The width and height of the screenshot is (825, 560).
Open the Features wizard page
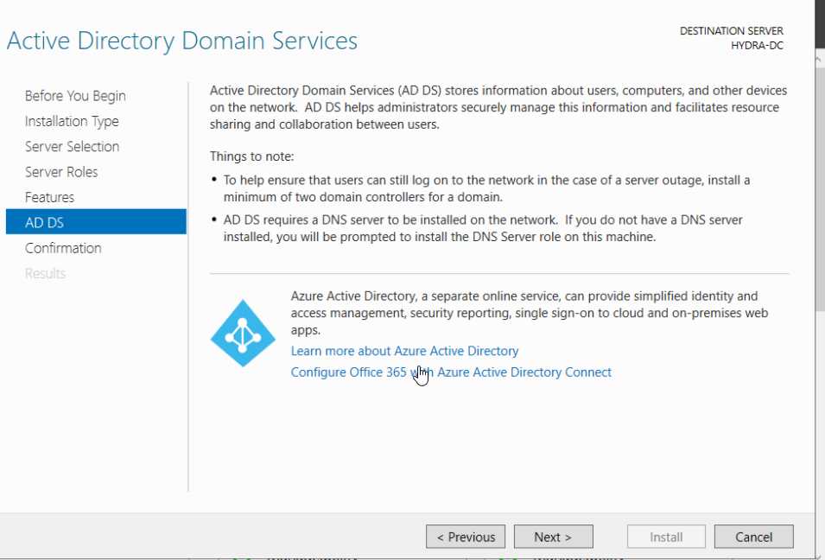coord(49,197)
